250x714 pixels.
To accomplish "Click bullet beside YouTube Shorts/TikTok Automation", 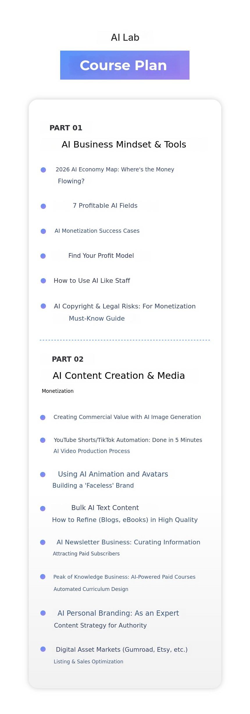I will pyautogui.click(x=43, y=440).
